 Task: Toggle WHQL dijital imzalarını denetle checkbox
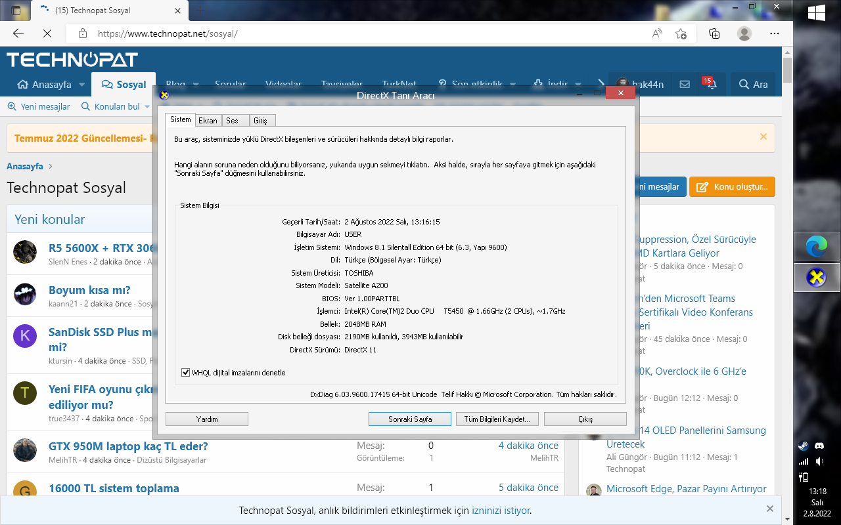(x=185, y=373)
